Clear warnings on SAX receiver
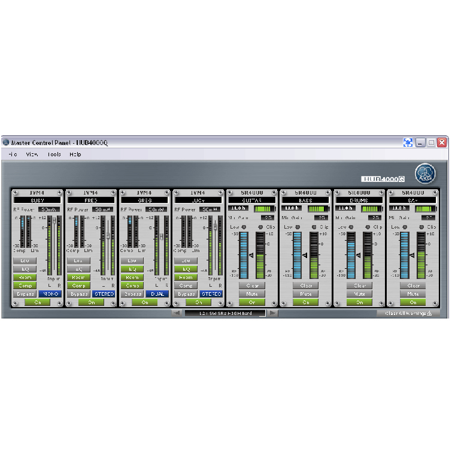452x452 pixels. (x=413, y=286)
